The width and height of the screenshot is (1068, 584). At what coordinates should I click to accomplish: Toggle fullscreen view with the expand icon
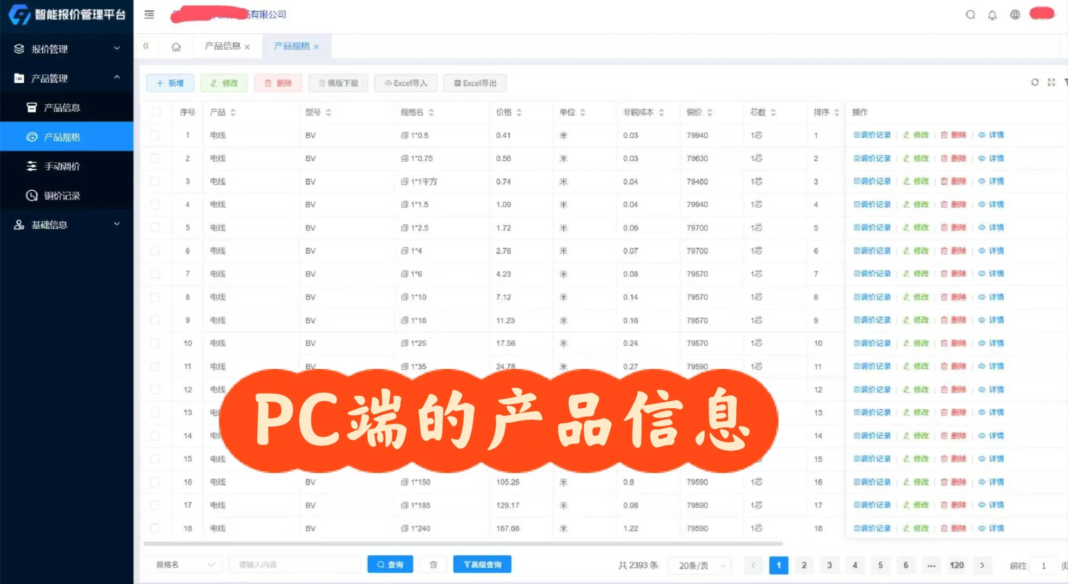pos(1051,82)
